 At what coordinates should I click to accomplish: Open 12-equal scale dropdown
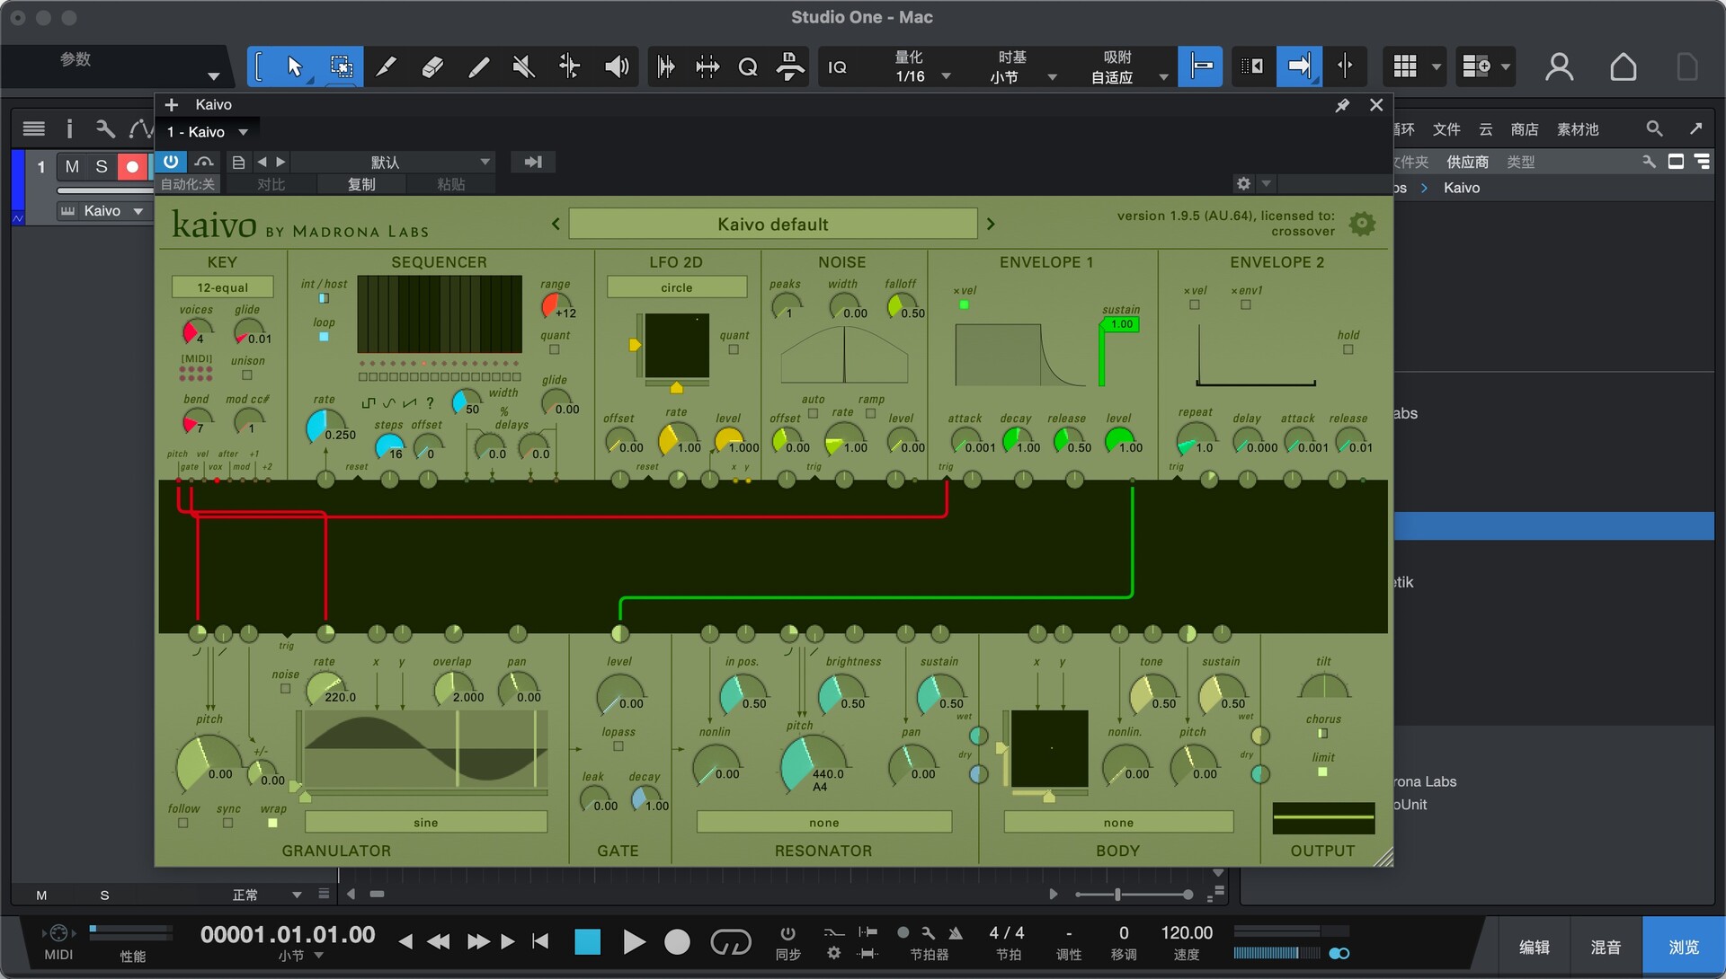[222, 287]
